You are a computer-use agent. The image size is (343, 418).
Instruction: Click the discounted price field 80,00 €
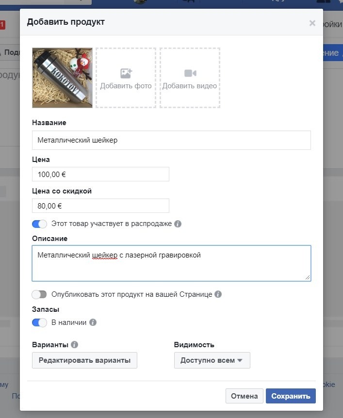coord(100,206)
